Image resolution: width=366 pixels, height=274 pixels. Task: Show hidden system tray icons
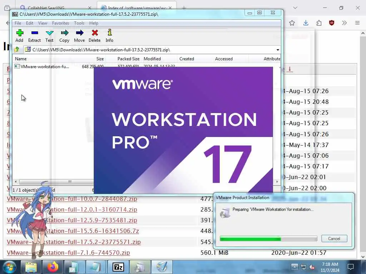tap(295, 267)
